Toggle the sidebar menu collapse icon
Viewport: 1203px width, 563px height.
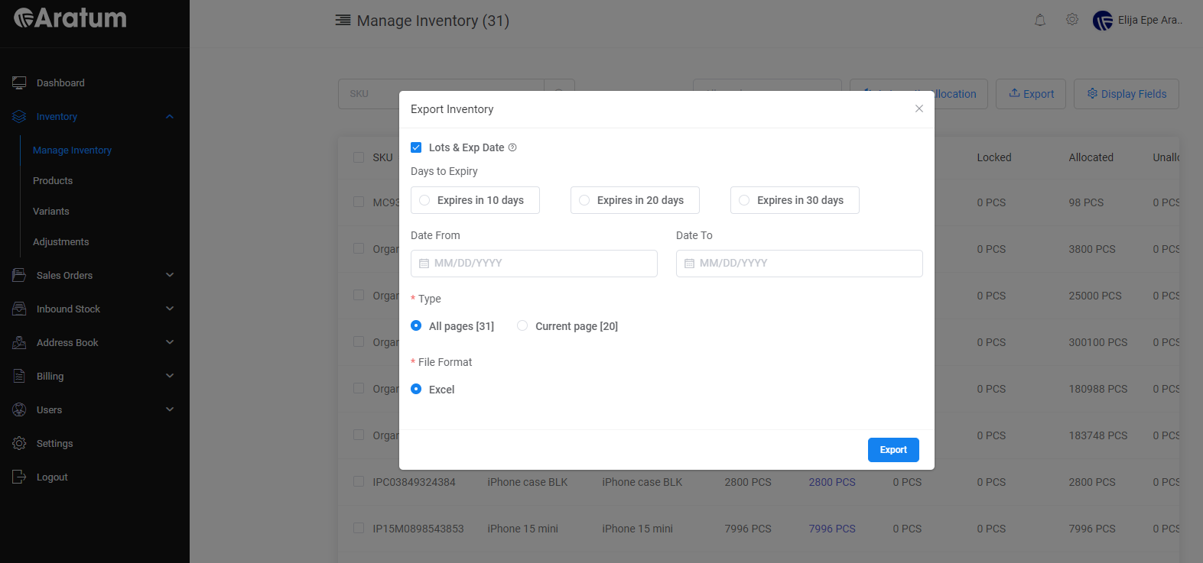(343, 21)
